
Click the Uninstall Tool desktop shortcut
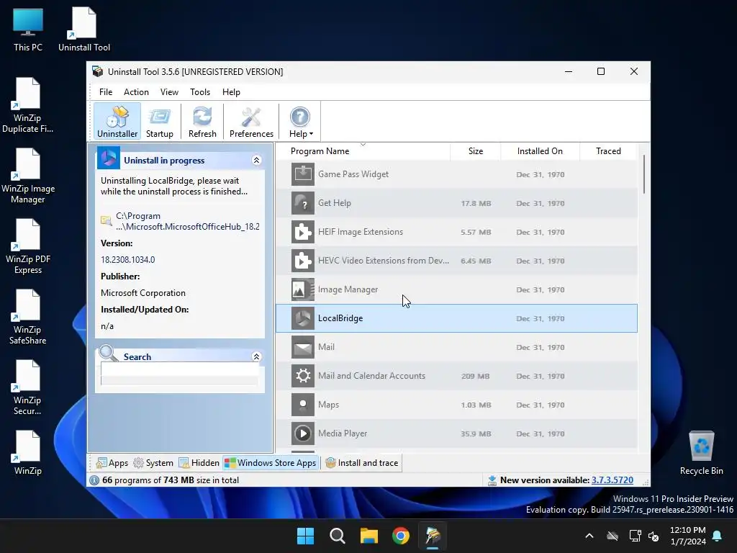pos(84,30)
